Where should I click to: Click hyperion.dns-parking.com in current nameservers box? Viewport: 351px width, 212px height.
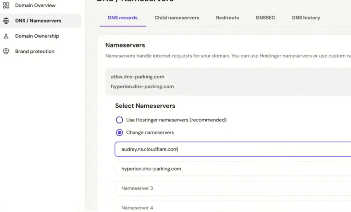click(x=142, y=87)
